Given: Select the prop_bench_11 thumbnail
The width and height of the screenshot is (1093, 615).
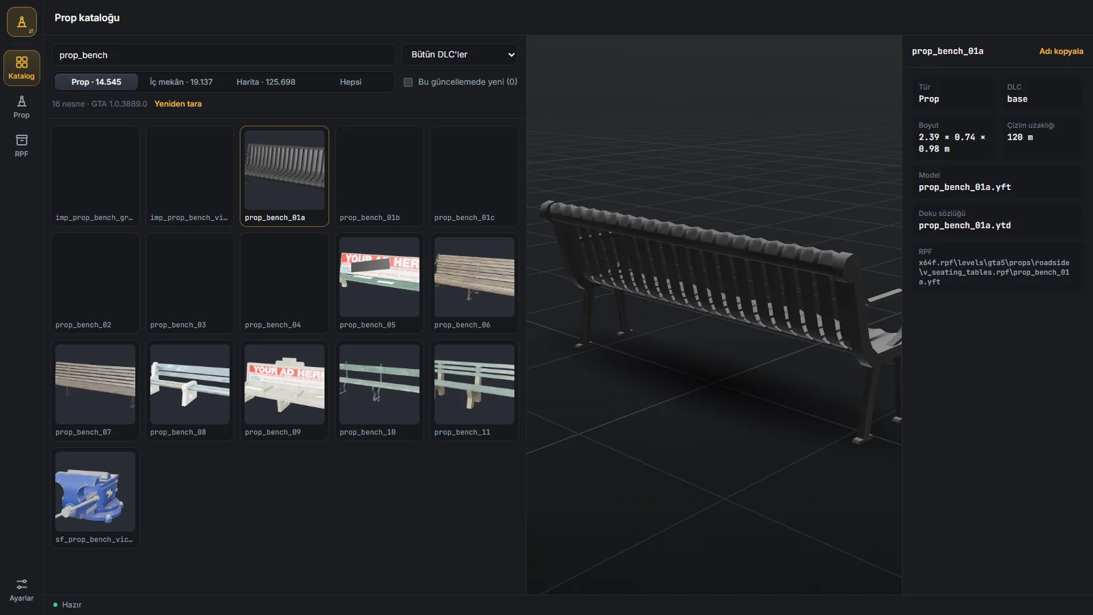Looking at the screenshot, I should point(474,385).
